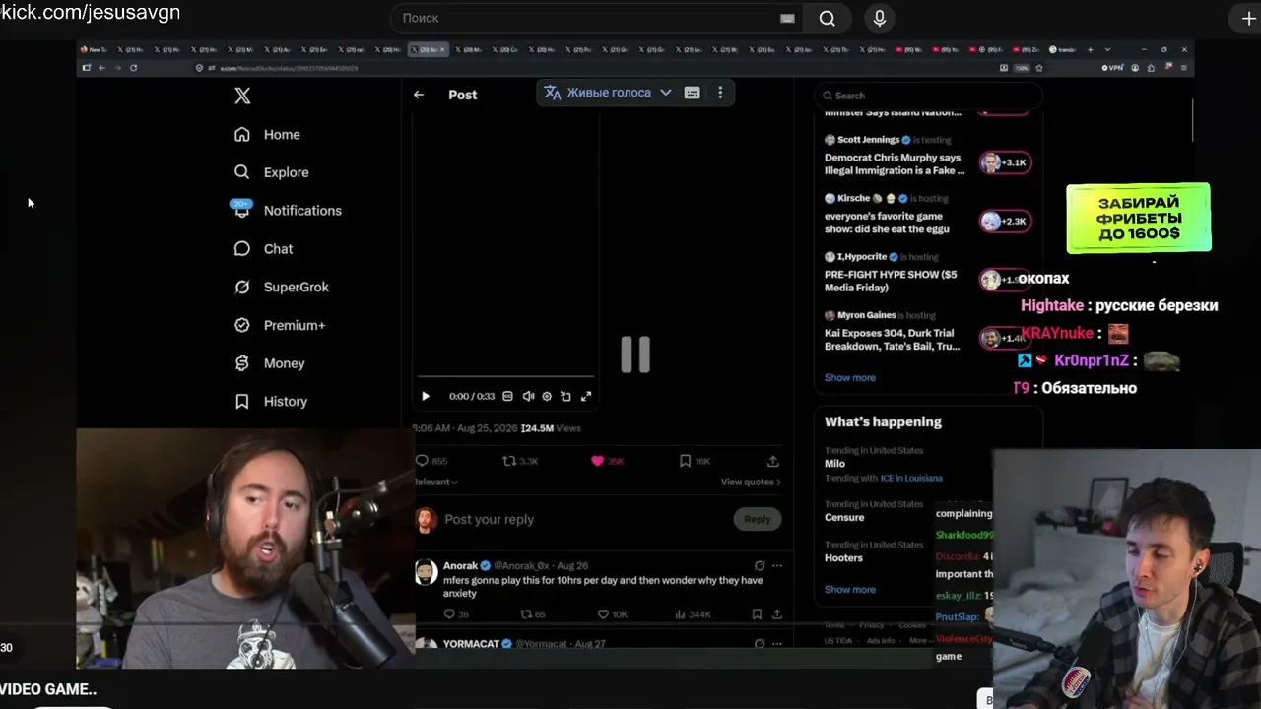Play the post video
Viewport: 1261px width, 709px height.
pos(426,396)
